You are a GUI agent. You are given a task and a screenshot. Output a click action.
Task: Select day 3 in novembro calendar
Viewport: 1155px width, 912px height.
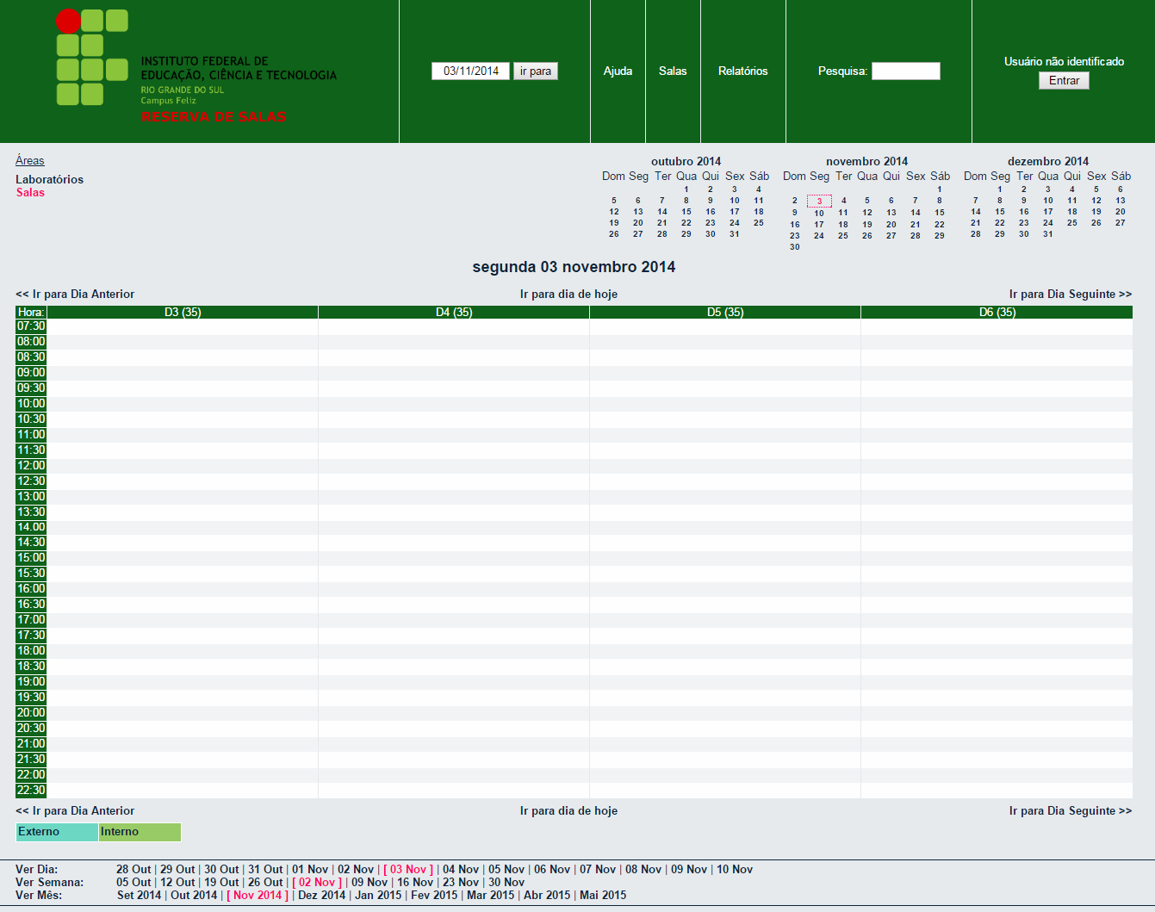[x=819, y=202]
